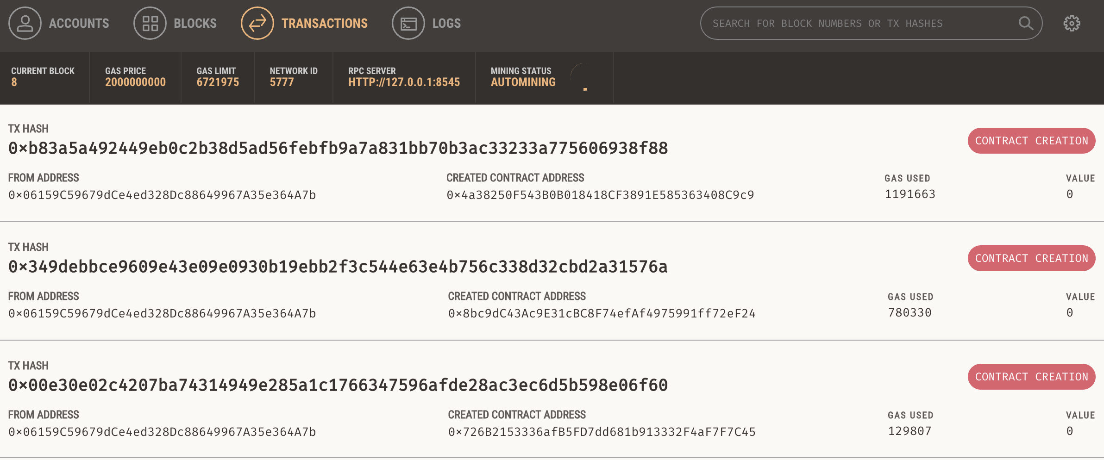
Task: Click the third Contract Creation badge
Action: tap(1031, 377)
